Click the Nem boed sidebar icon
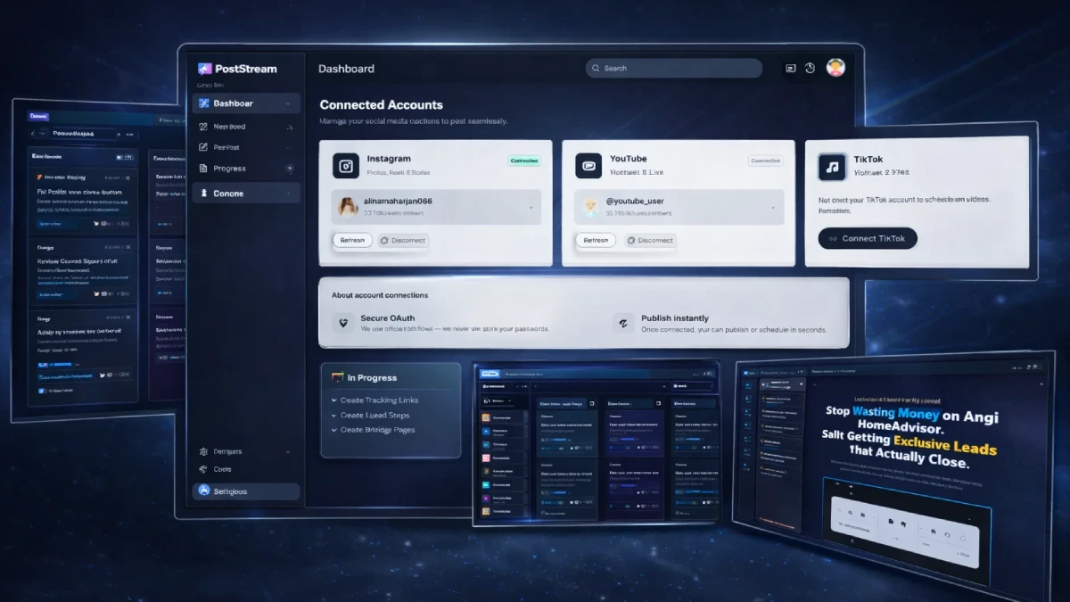Screen dimensions: 1070x602 point(204,127)
